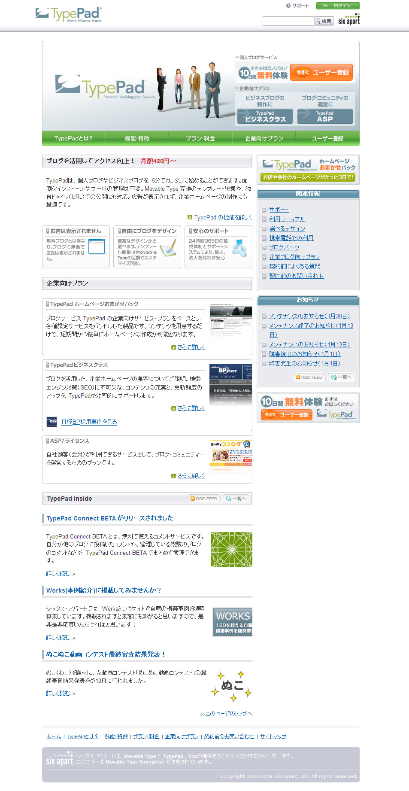Image resolution: width=409 pixels, height=791 pixels.
Task: Follow さらに詳しく under ホームページおまかせパック
Action: (191, 347)
